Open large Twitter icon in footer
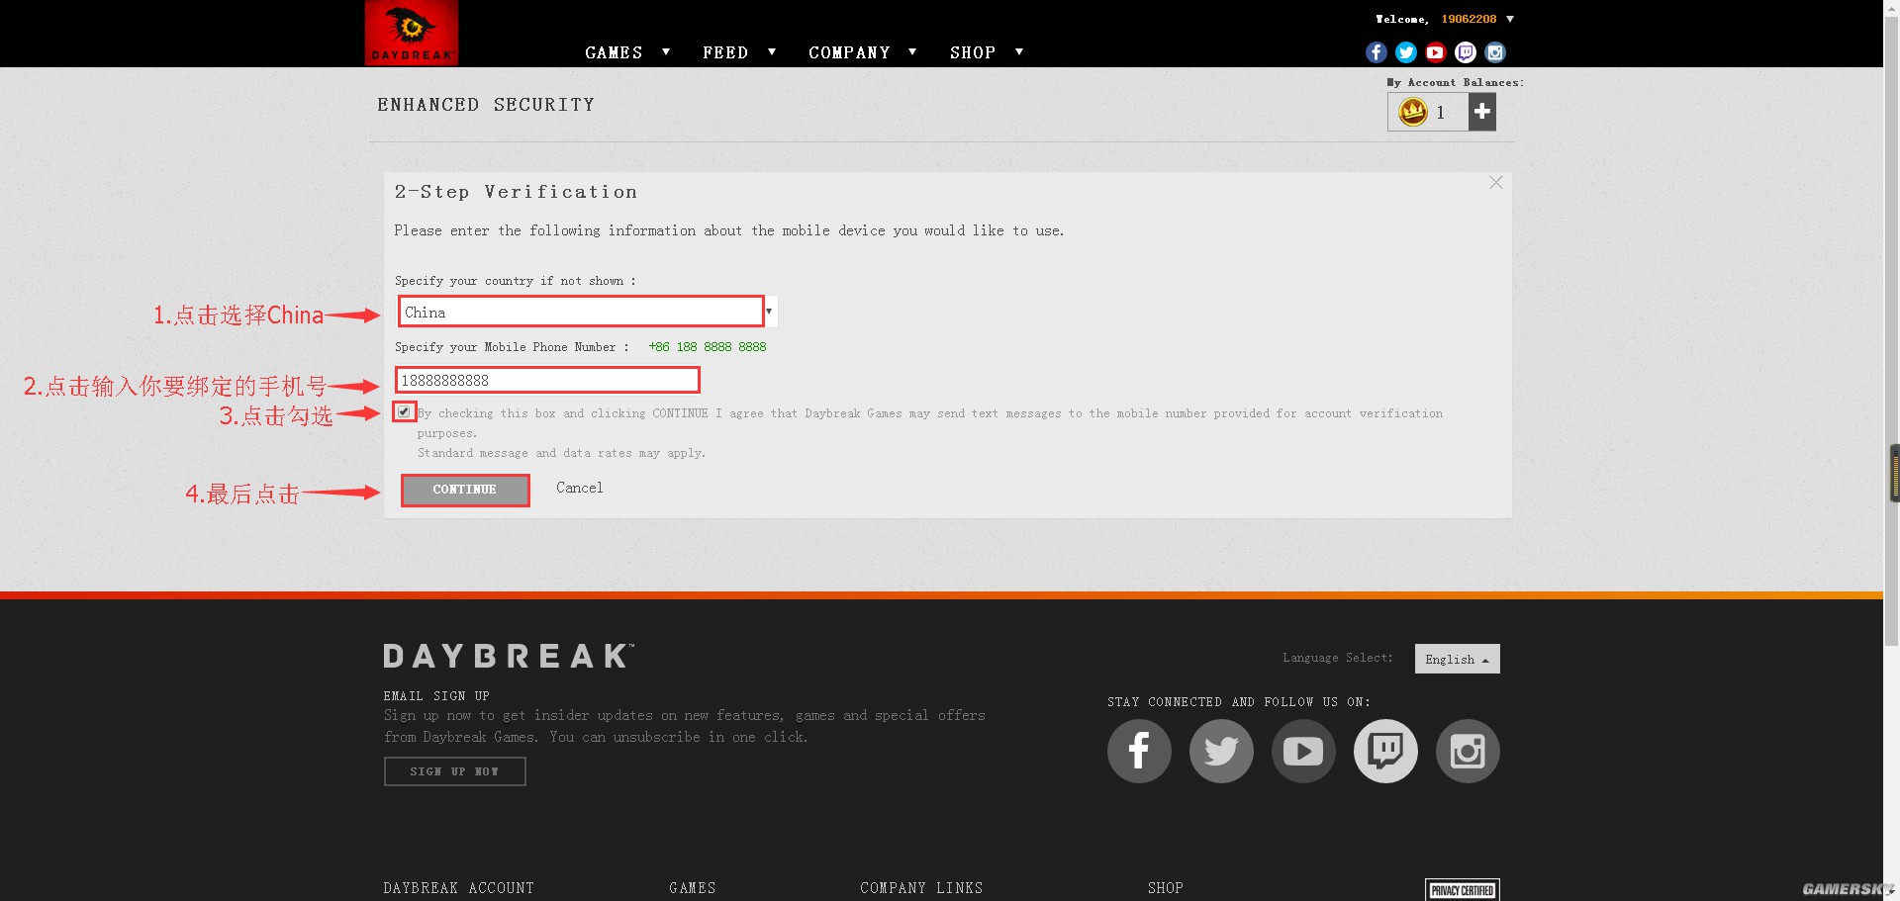 tap(1221, 751)
